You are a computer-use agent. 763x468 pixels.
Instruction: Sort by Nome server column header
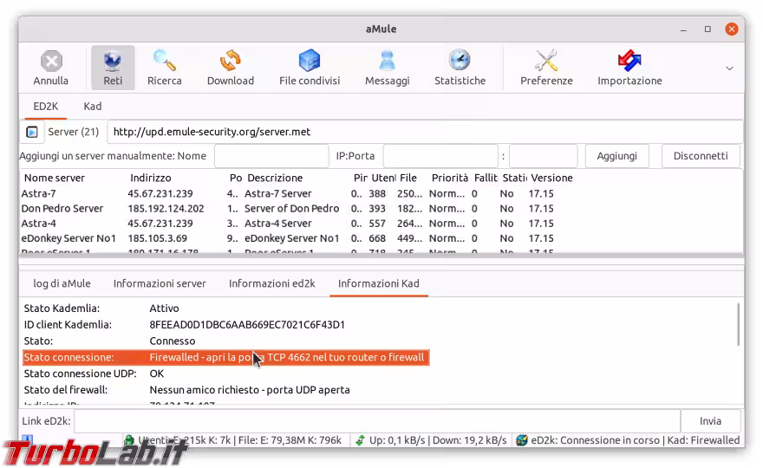click(55, 178)
